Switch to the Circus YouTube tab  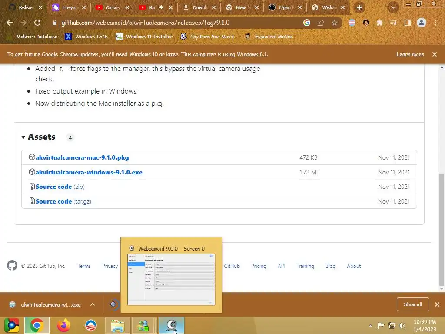tap(113, 7)
